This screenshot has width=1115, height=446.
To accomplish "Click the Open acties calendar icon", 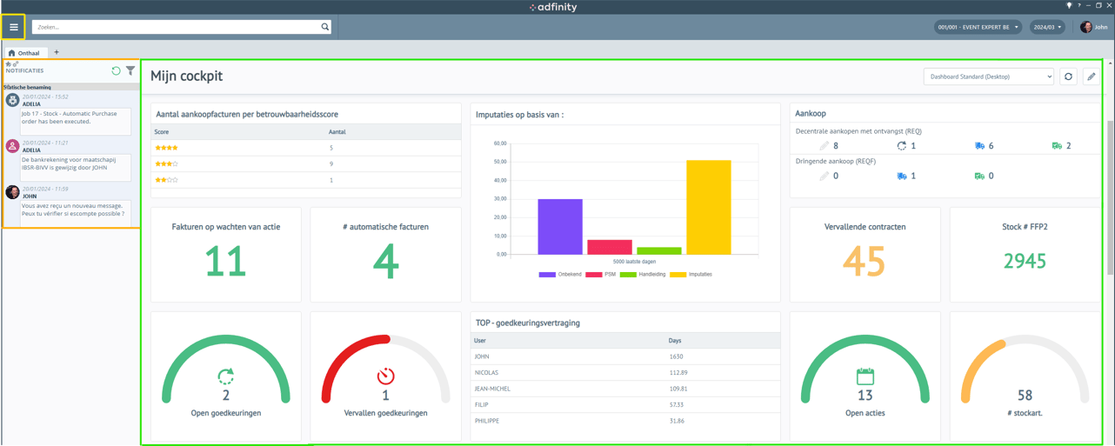I will click(865, 376).
